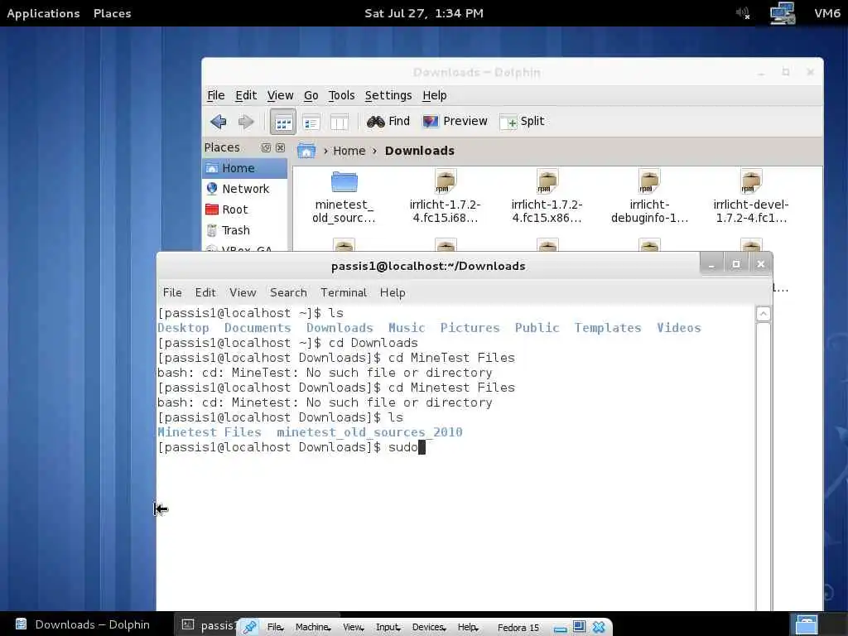The height and width of the screenshot is (636, 848).
Task: Open the GNOME Places menu
Action: (x=112, y=13)
